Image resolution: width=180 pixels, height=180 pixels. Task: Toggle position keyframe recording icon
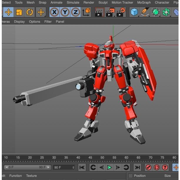[176, 167]
